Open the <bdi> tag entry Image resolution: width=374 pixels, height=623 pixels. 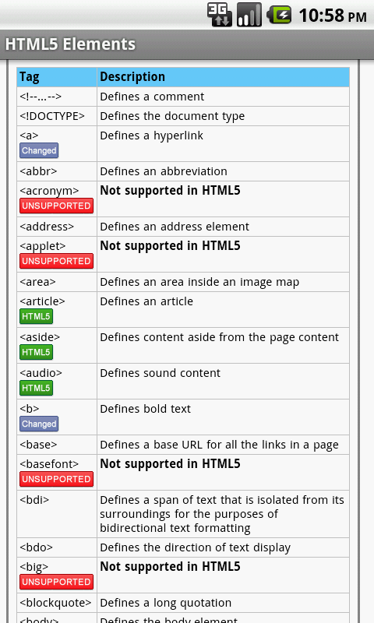click(34, 500)
